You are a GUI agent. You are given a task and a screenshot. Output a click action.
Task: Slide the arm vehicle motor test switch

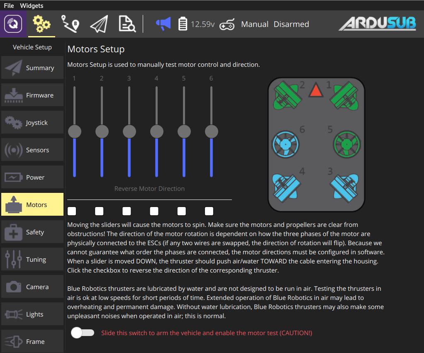tap(83, 333)
